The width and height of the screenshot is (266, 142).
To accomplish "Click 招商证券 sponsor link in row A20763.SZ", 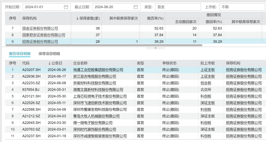I will [244, 129].
